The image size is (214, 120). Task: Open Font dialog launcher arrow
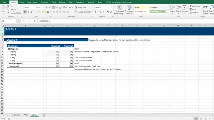click(50, 16)
